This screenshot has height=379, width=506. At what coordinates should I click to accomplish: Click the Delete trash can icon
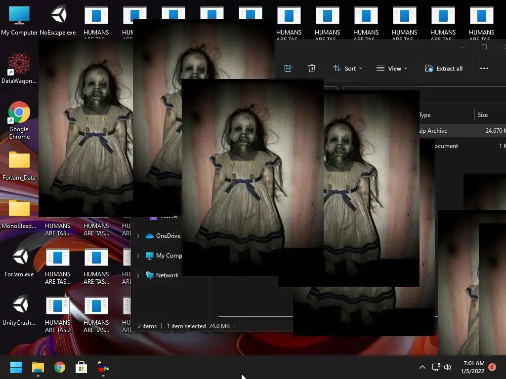point(312,69)
